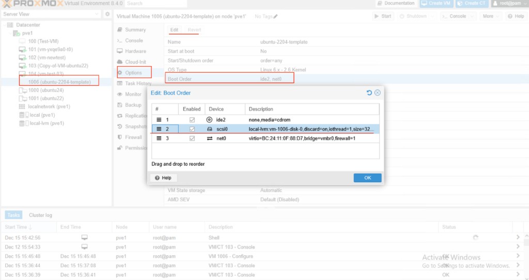The height and width of the screenshot is (280, 529).
Task: Grab the drag handle of scsi0 row
Action: (x=159, y=129)
